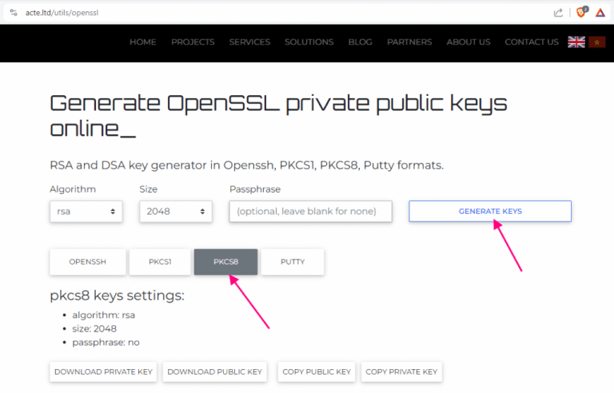Click Copy Public Key button
This screenshot has height=393, width=614.
[x=317, y=372]
